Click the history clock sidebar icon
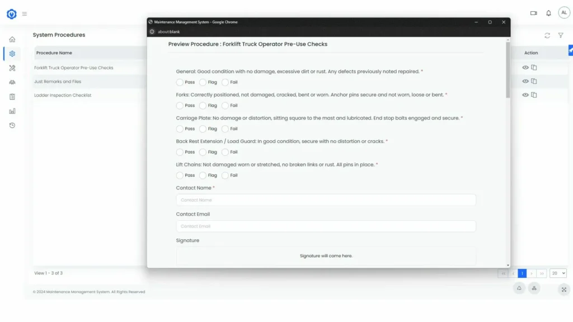Screen dimensions: 573x322 (x=12, y=125)
